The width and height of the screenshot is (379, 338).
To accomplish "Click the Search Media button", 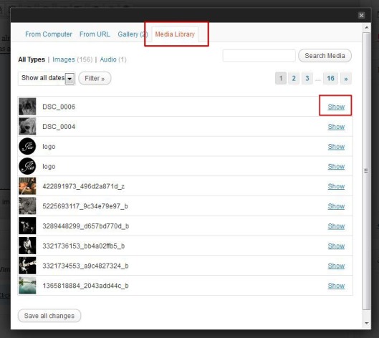I will click(x=325, y=56).
